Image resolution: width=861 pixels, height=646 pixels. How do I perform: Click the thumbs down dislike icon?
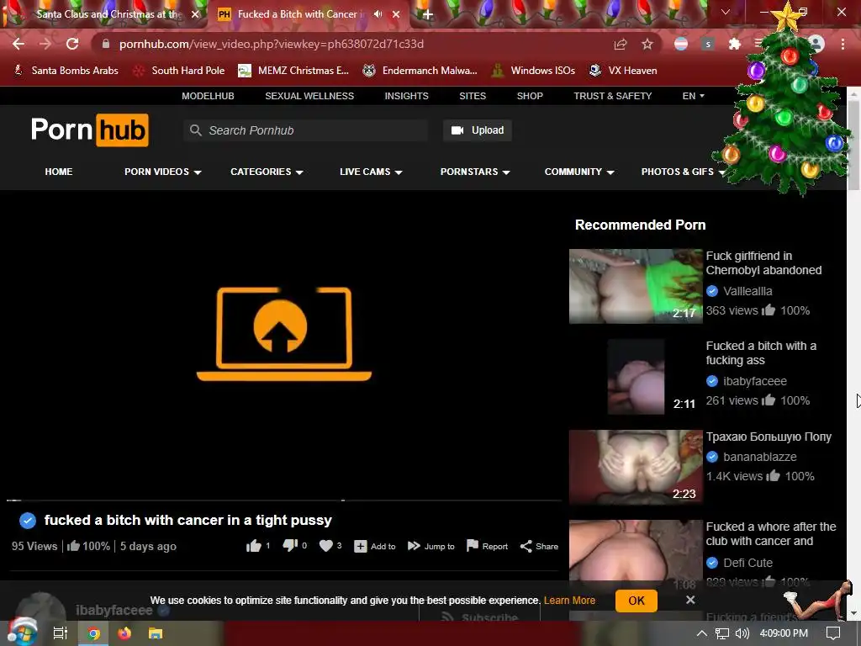290,545
